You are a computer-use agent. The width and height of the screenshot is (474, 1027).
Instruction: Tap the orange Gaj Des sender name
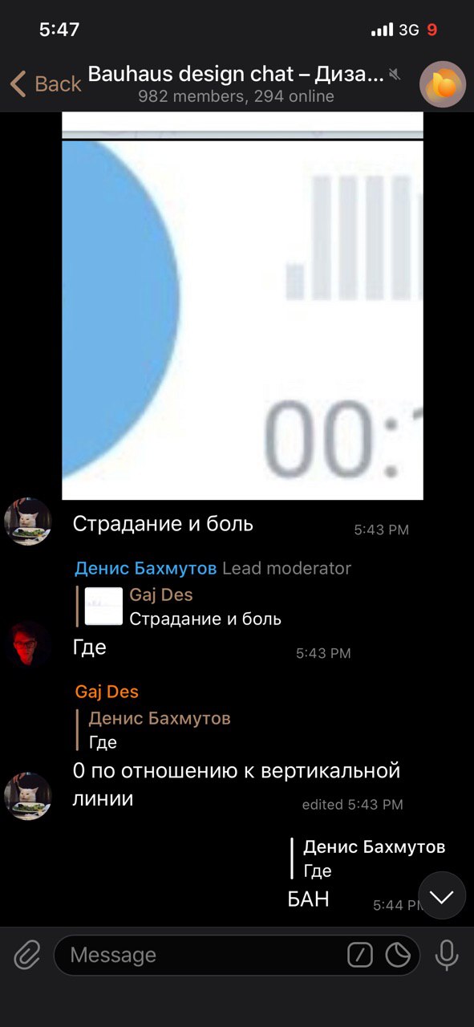(107, 691)
